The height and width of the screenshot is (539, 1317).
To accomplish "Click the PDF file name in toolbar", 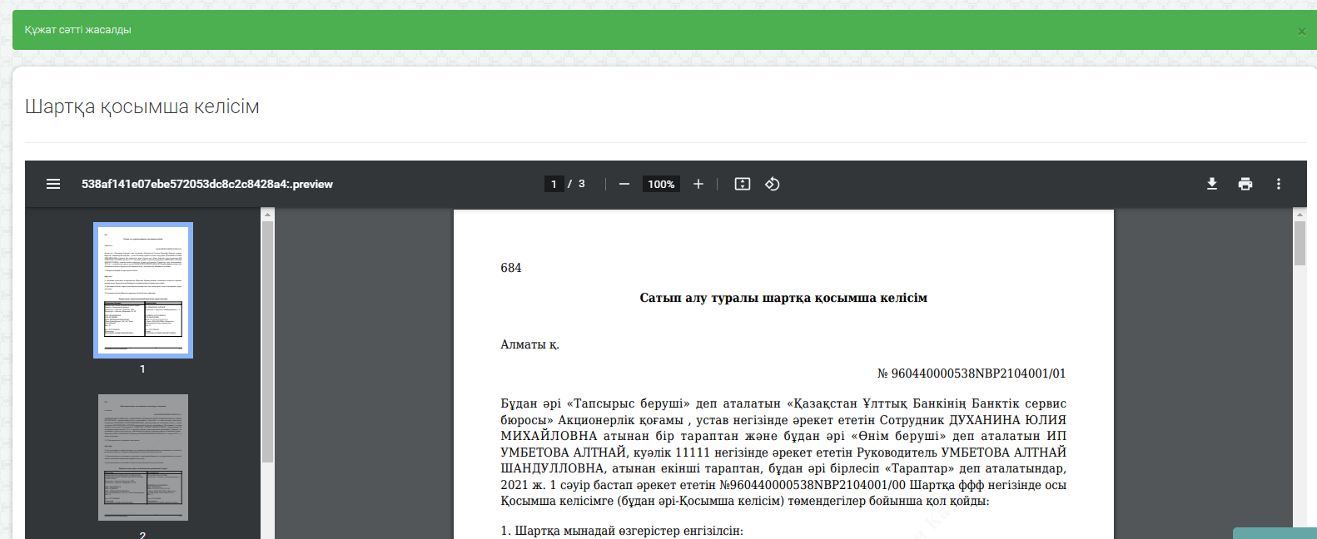I will coord(206,184).
